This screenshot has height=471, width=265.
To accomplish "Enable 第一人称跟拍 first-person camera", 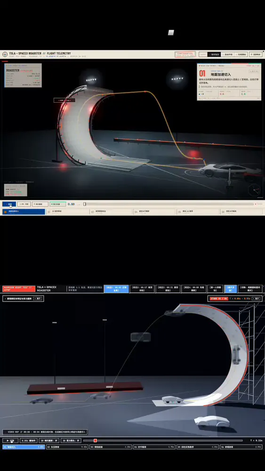I will 216,289.
